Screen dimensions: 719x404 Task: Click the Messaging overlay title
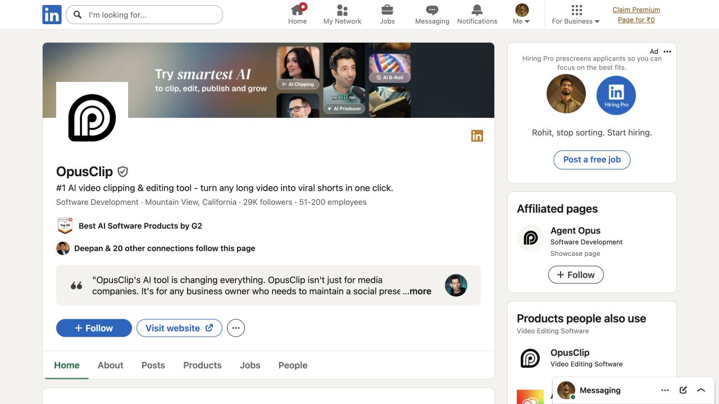pyautogui.click(x=600, y=390)
